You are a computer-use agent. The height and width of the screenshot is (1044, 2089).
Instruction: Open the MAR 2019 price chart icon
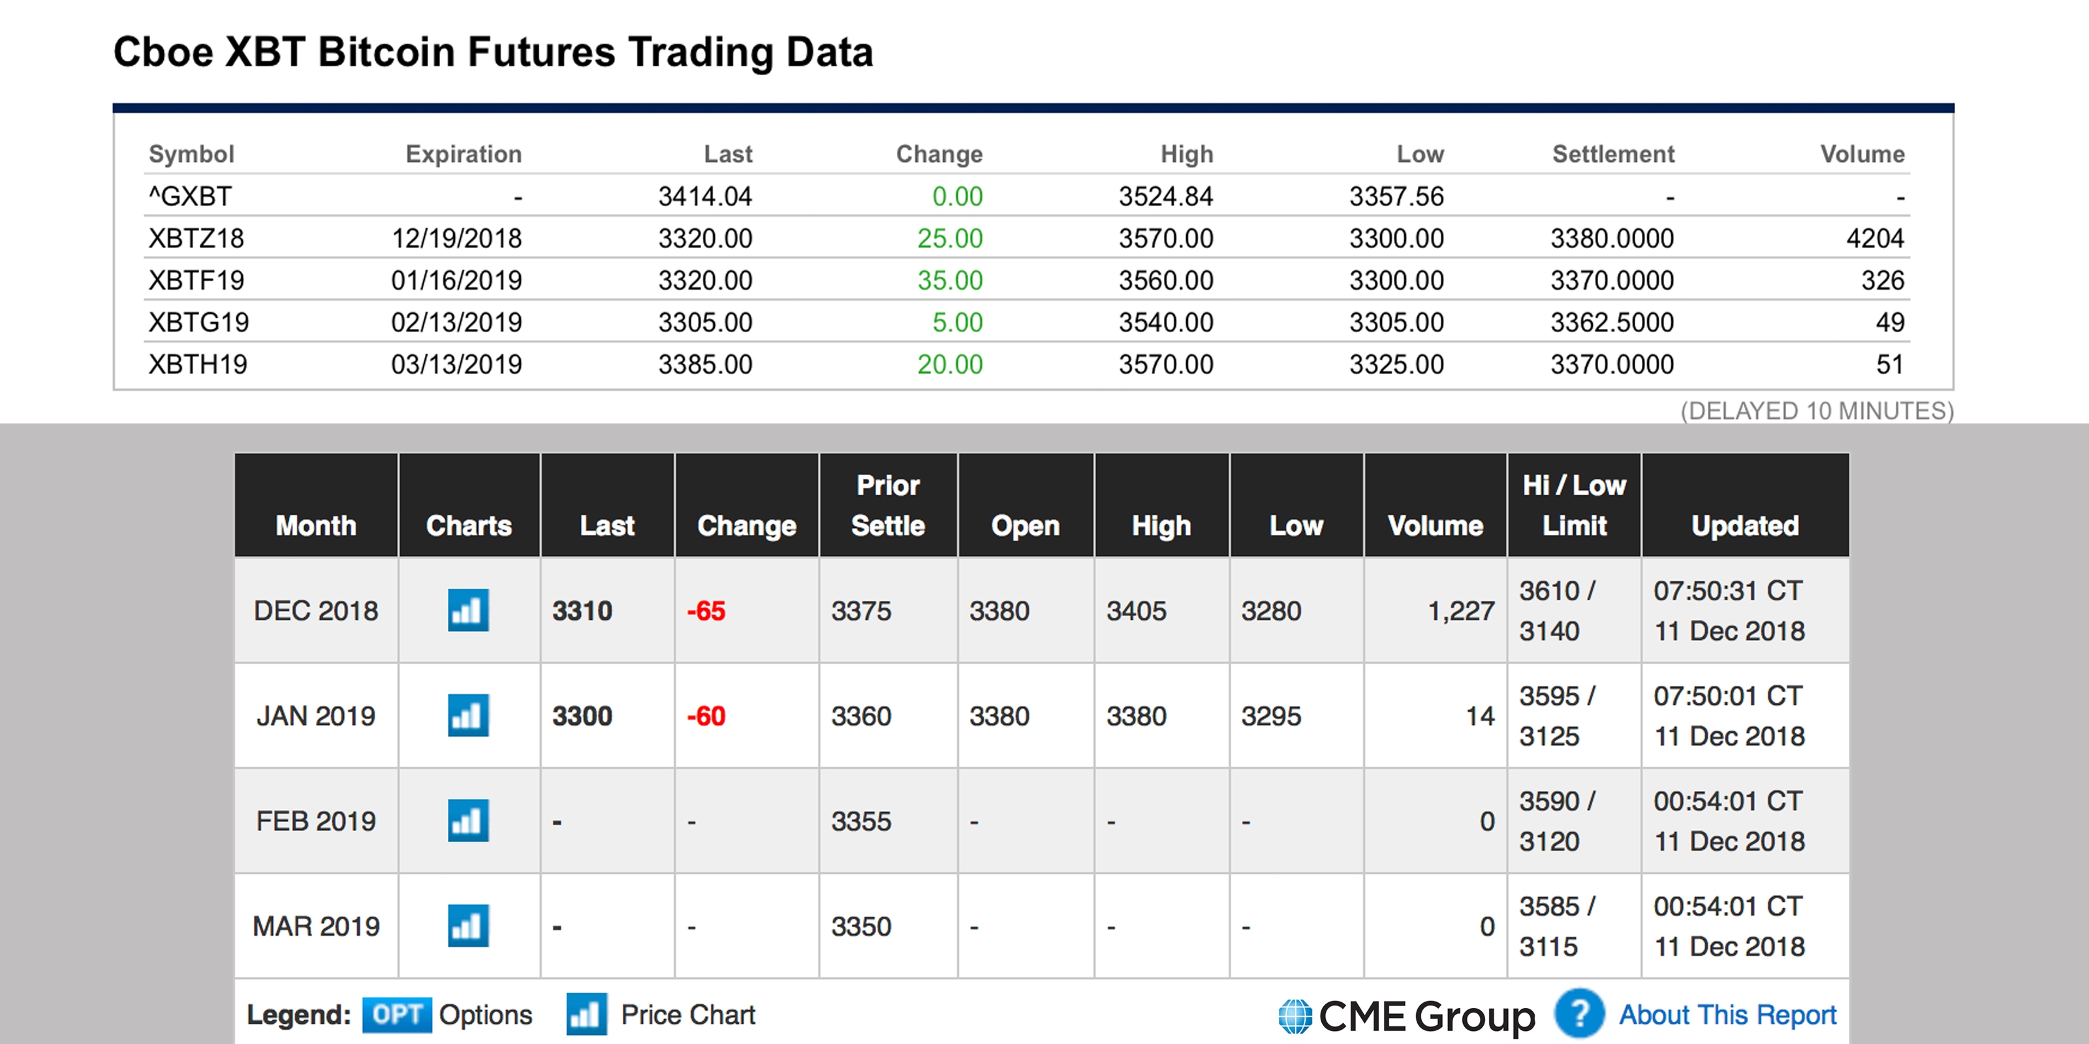[468, 926]
